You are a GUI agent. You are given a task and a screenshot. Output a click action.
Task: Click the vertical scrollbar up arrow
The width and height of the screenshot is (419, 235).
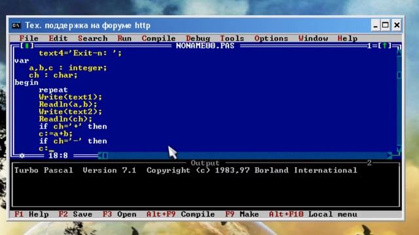(x=399, y=53)
